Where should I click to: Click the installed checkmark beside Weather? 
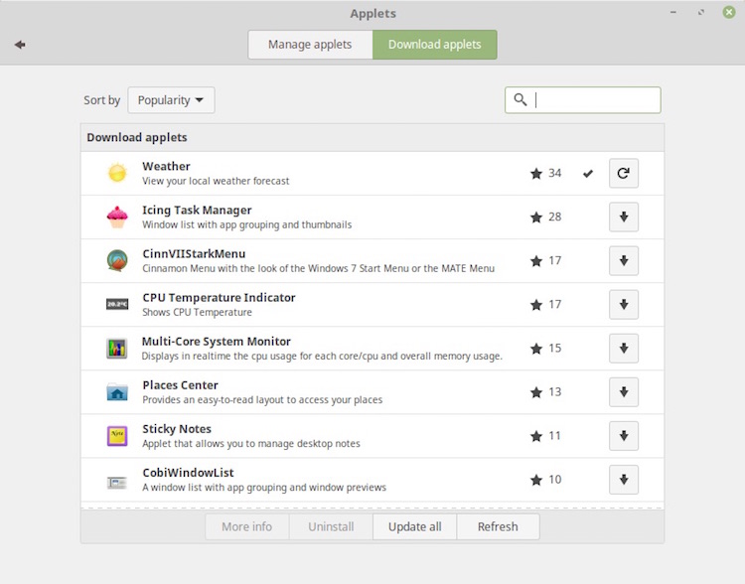(588, 174)
